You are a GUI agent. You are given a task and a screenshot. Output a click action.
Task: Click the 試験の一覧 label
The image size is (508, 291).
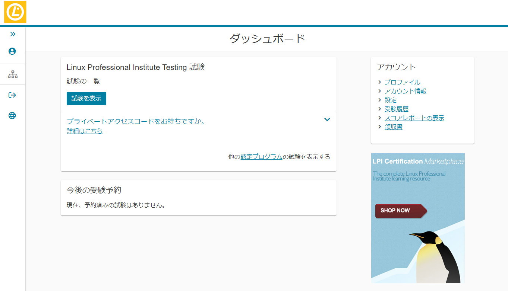[x=83, y=81]
